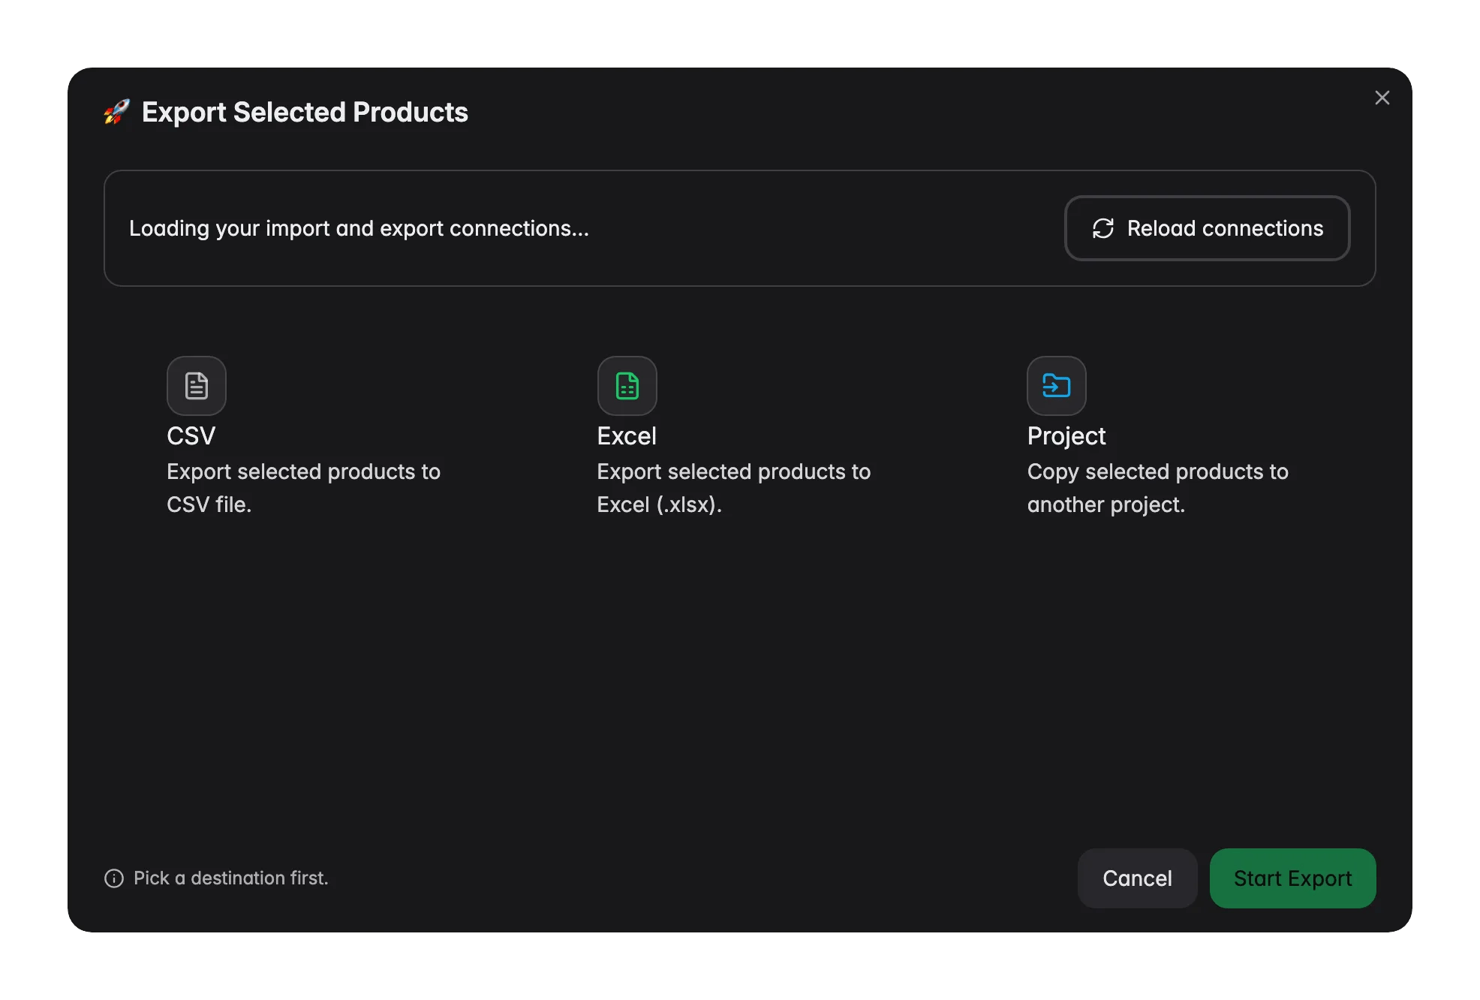Click the "CSV" option title
The width and height of the screenshot is (1480, 1000).
point(191,436)
